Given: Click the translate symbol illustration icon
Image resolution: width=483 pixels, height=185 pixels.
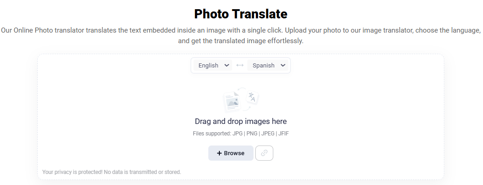Looking at the screenshot, I should [252, 97].
